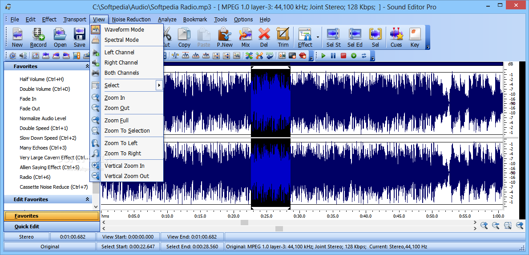Open overflow arrow after the lips icon
Image resolution: width=529 pixels, height=255 pixels.
311,59
